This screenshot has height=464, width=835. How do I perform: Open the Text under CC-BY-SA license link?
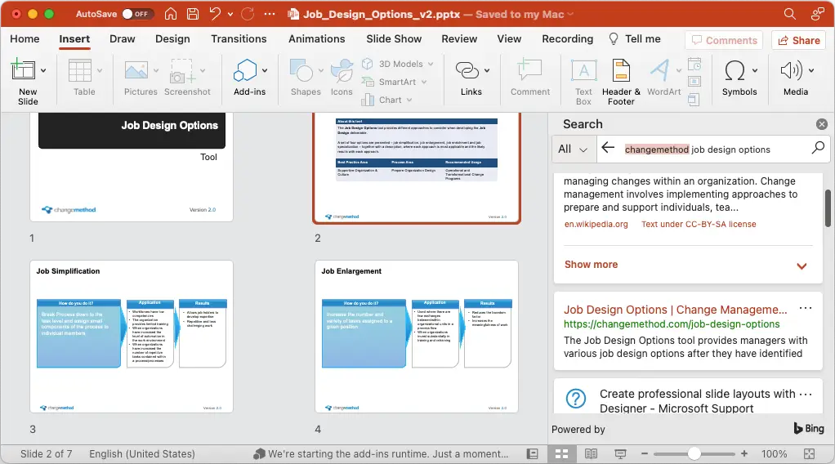click(699, 225)
